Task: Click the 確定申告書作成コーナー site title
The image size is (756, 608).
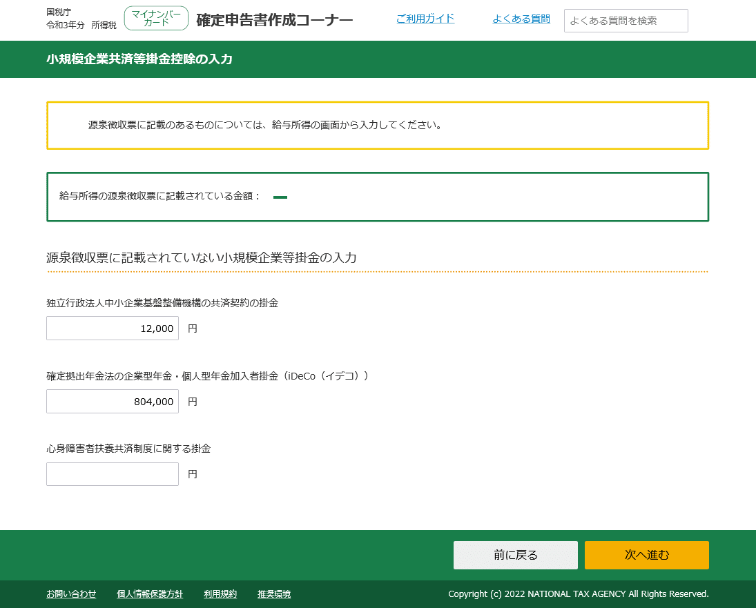Action: [x=273, y=19]
